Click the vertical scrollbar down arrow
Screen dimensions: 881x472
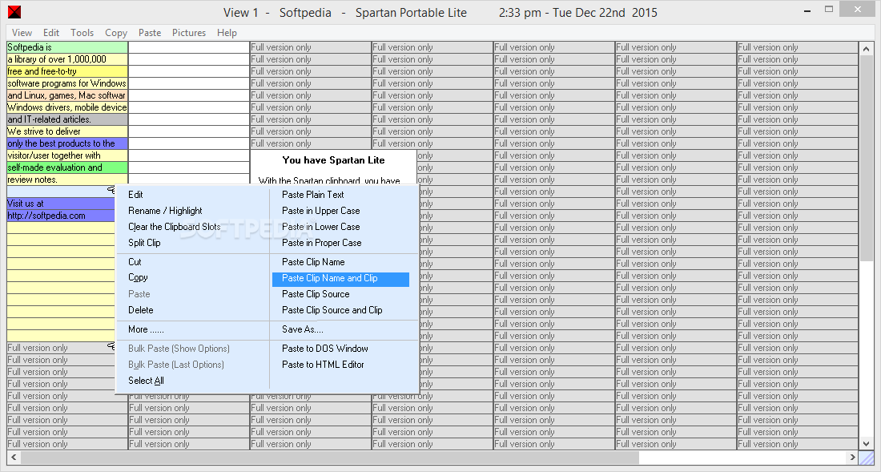pos(867,444)
